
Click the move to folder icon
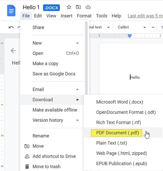[78, 7]
